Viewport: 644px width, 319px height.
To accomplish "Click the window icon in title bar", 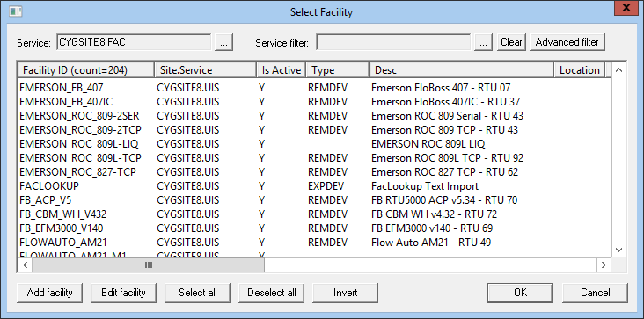I will coord(16,11).
